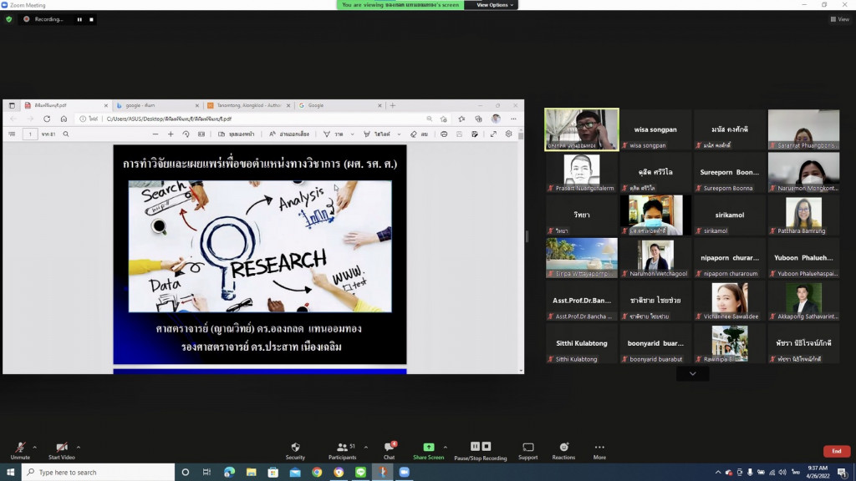Open the Participants panel
Viewport: 856px width, 481px height.
pyautogui.click(x=342, y=448)
